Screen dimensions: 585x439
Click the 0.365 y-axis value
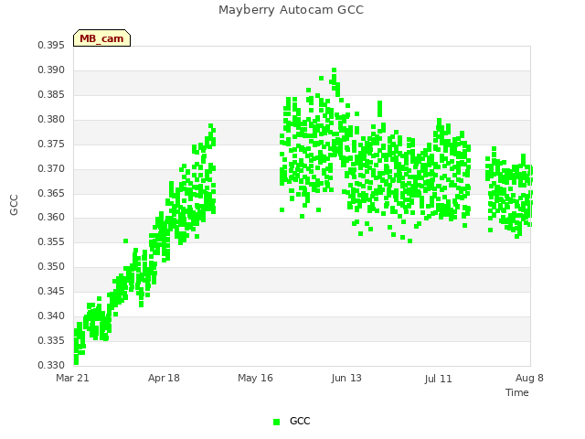51,193
